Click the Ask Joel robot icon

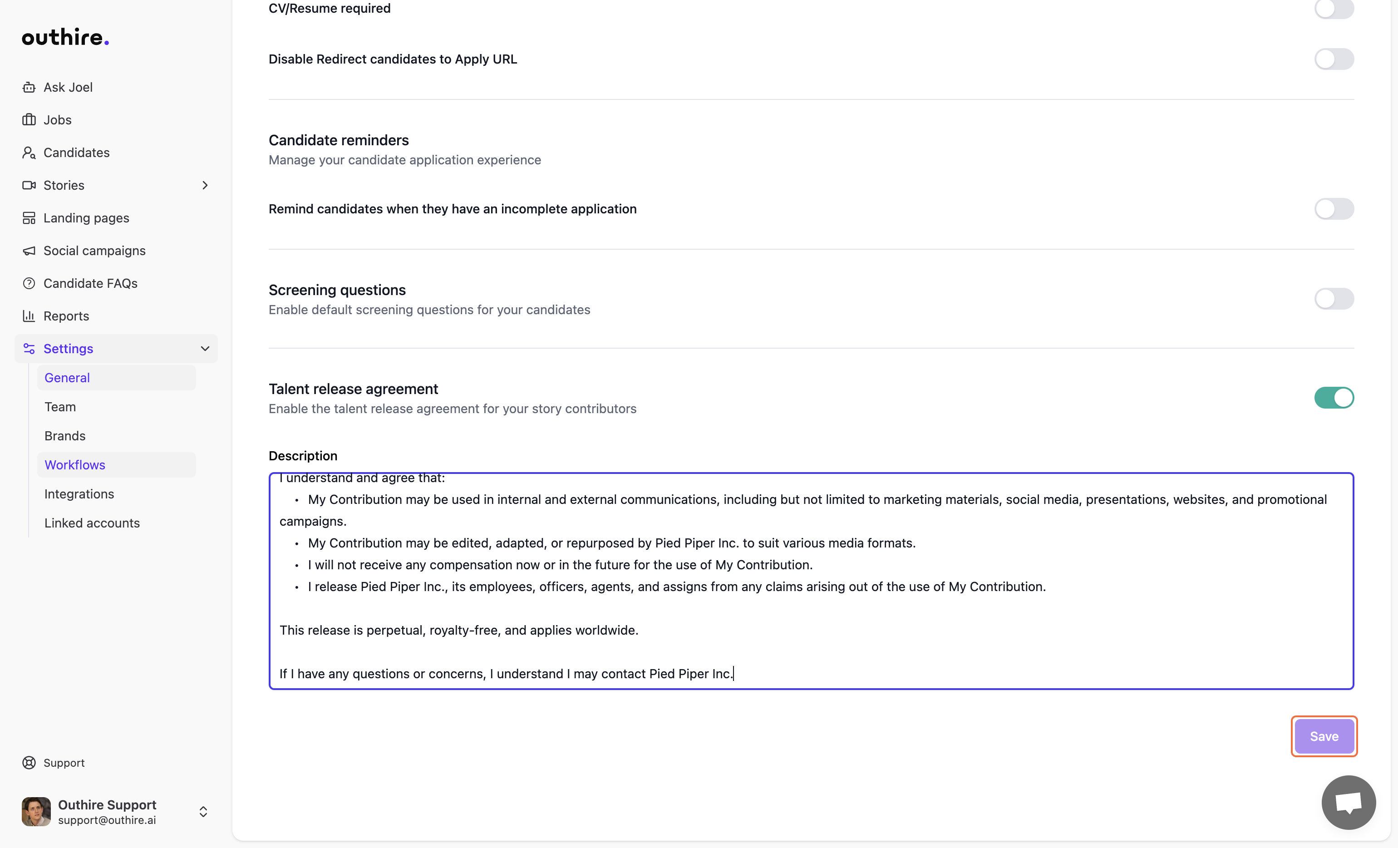pos(29,88)
